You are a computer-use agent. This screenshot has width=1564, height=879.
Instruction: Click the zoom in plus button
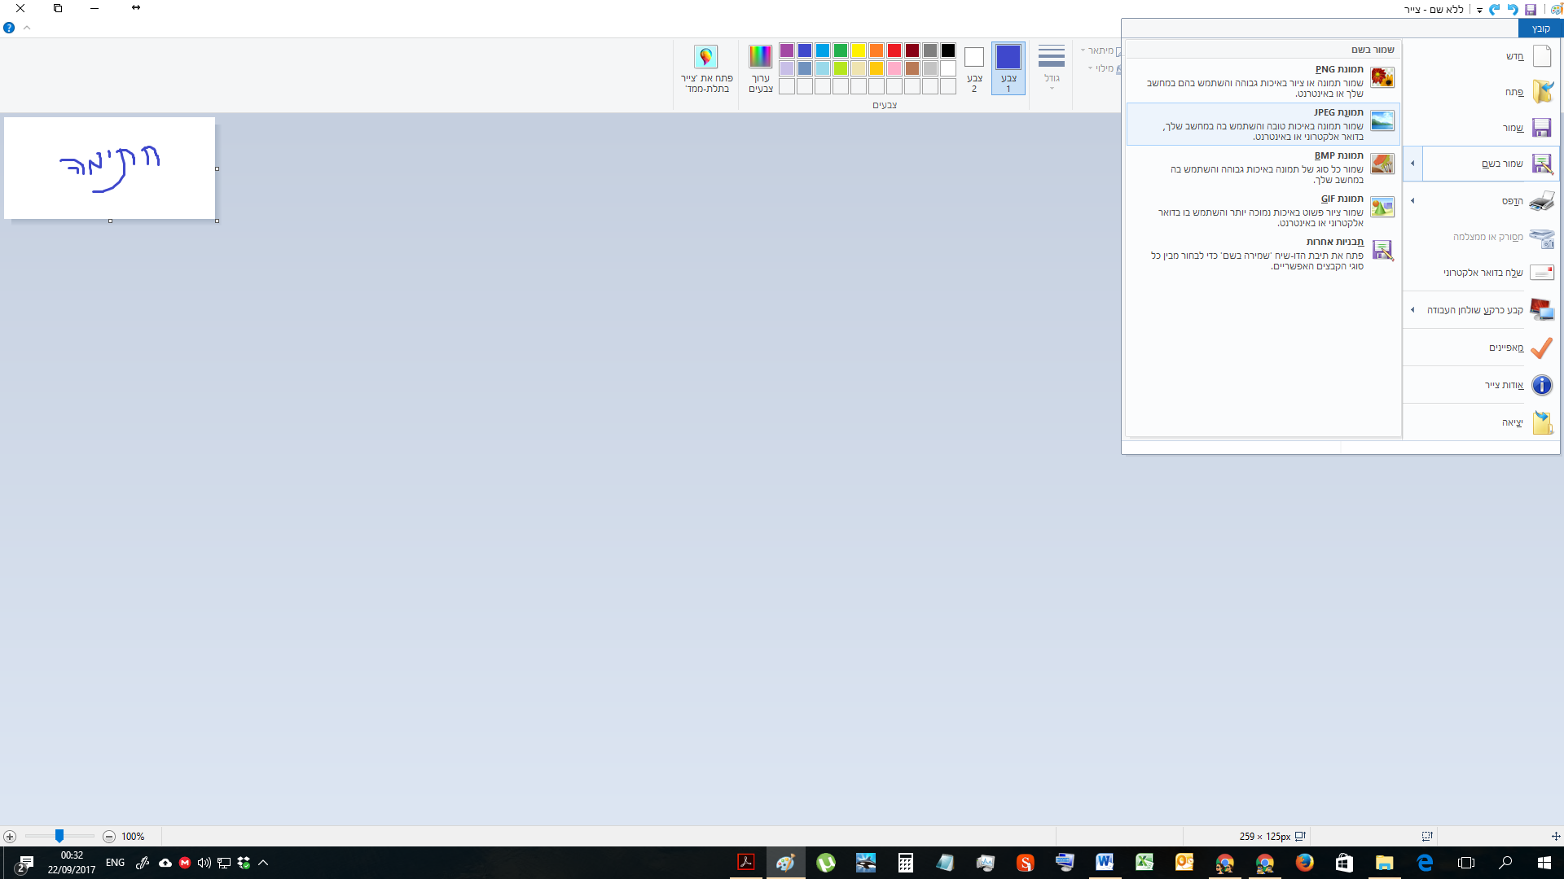(x=10, y=837)
